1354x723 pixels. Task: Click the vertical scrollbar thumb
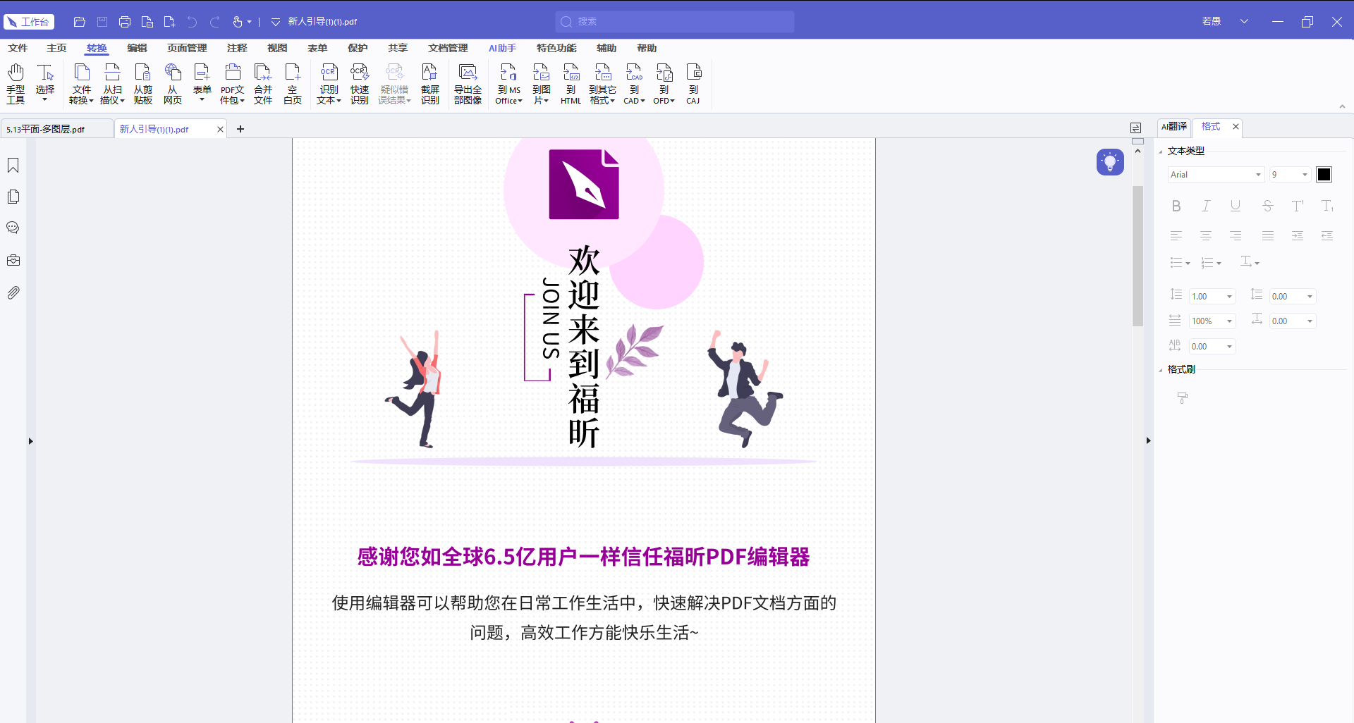1138,256
